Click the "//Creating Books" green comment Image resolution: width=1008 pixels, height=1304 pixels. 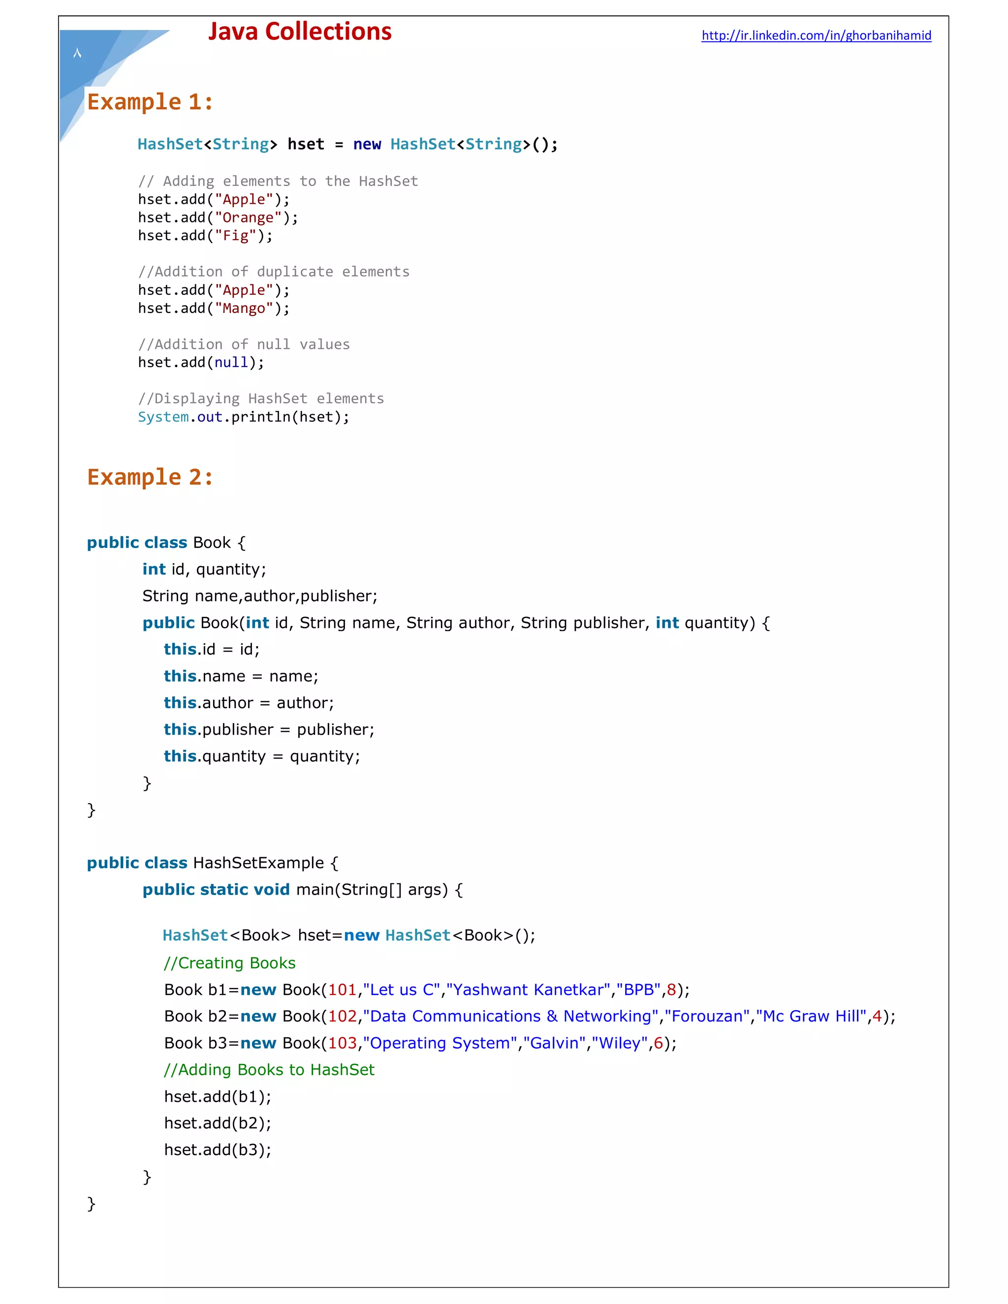[x=230, y=963]
